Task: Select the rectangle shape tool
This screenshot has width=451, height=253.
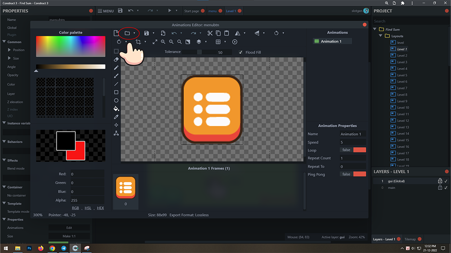Action: pyautogui.click(x=116, y=92)
